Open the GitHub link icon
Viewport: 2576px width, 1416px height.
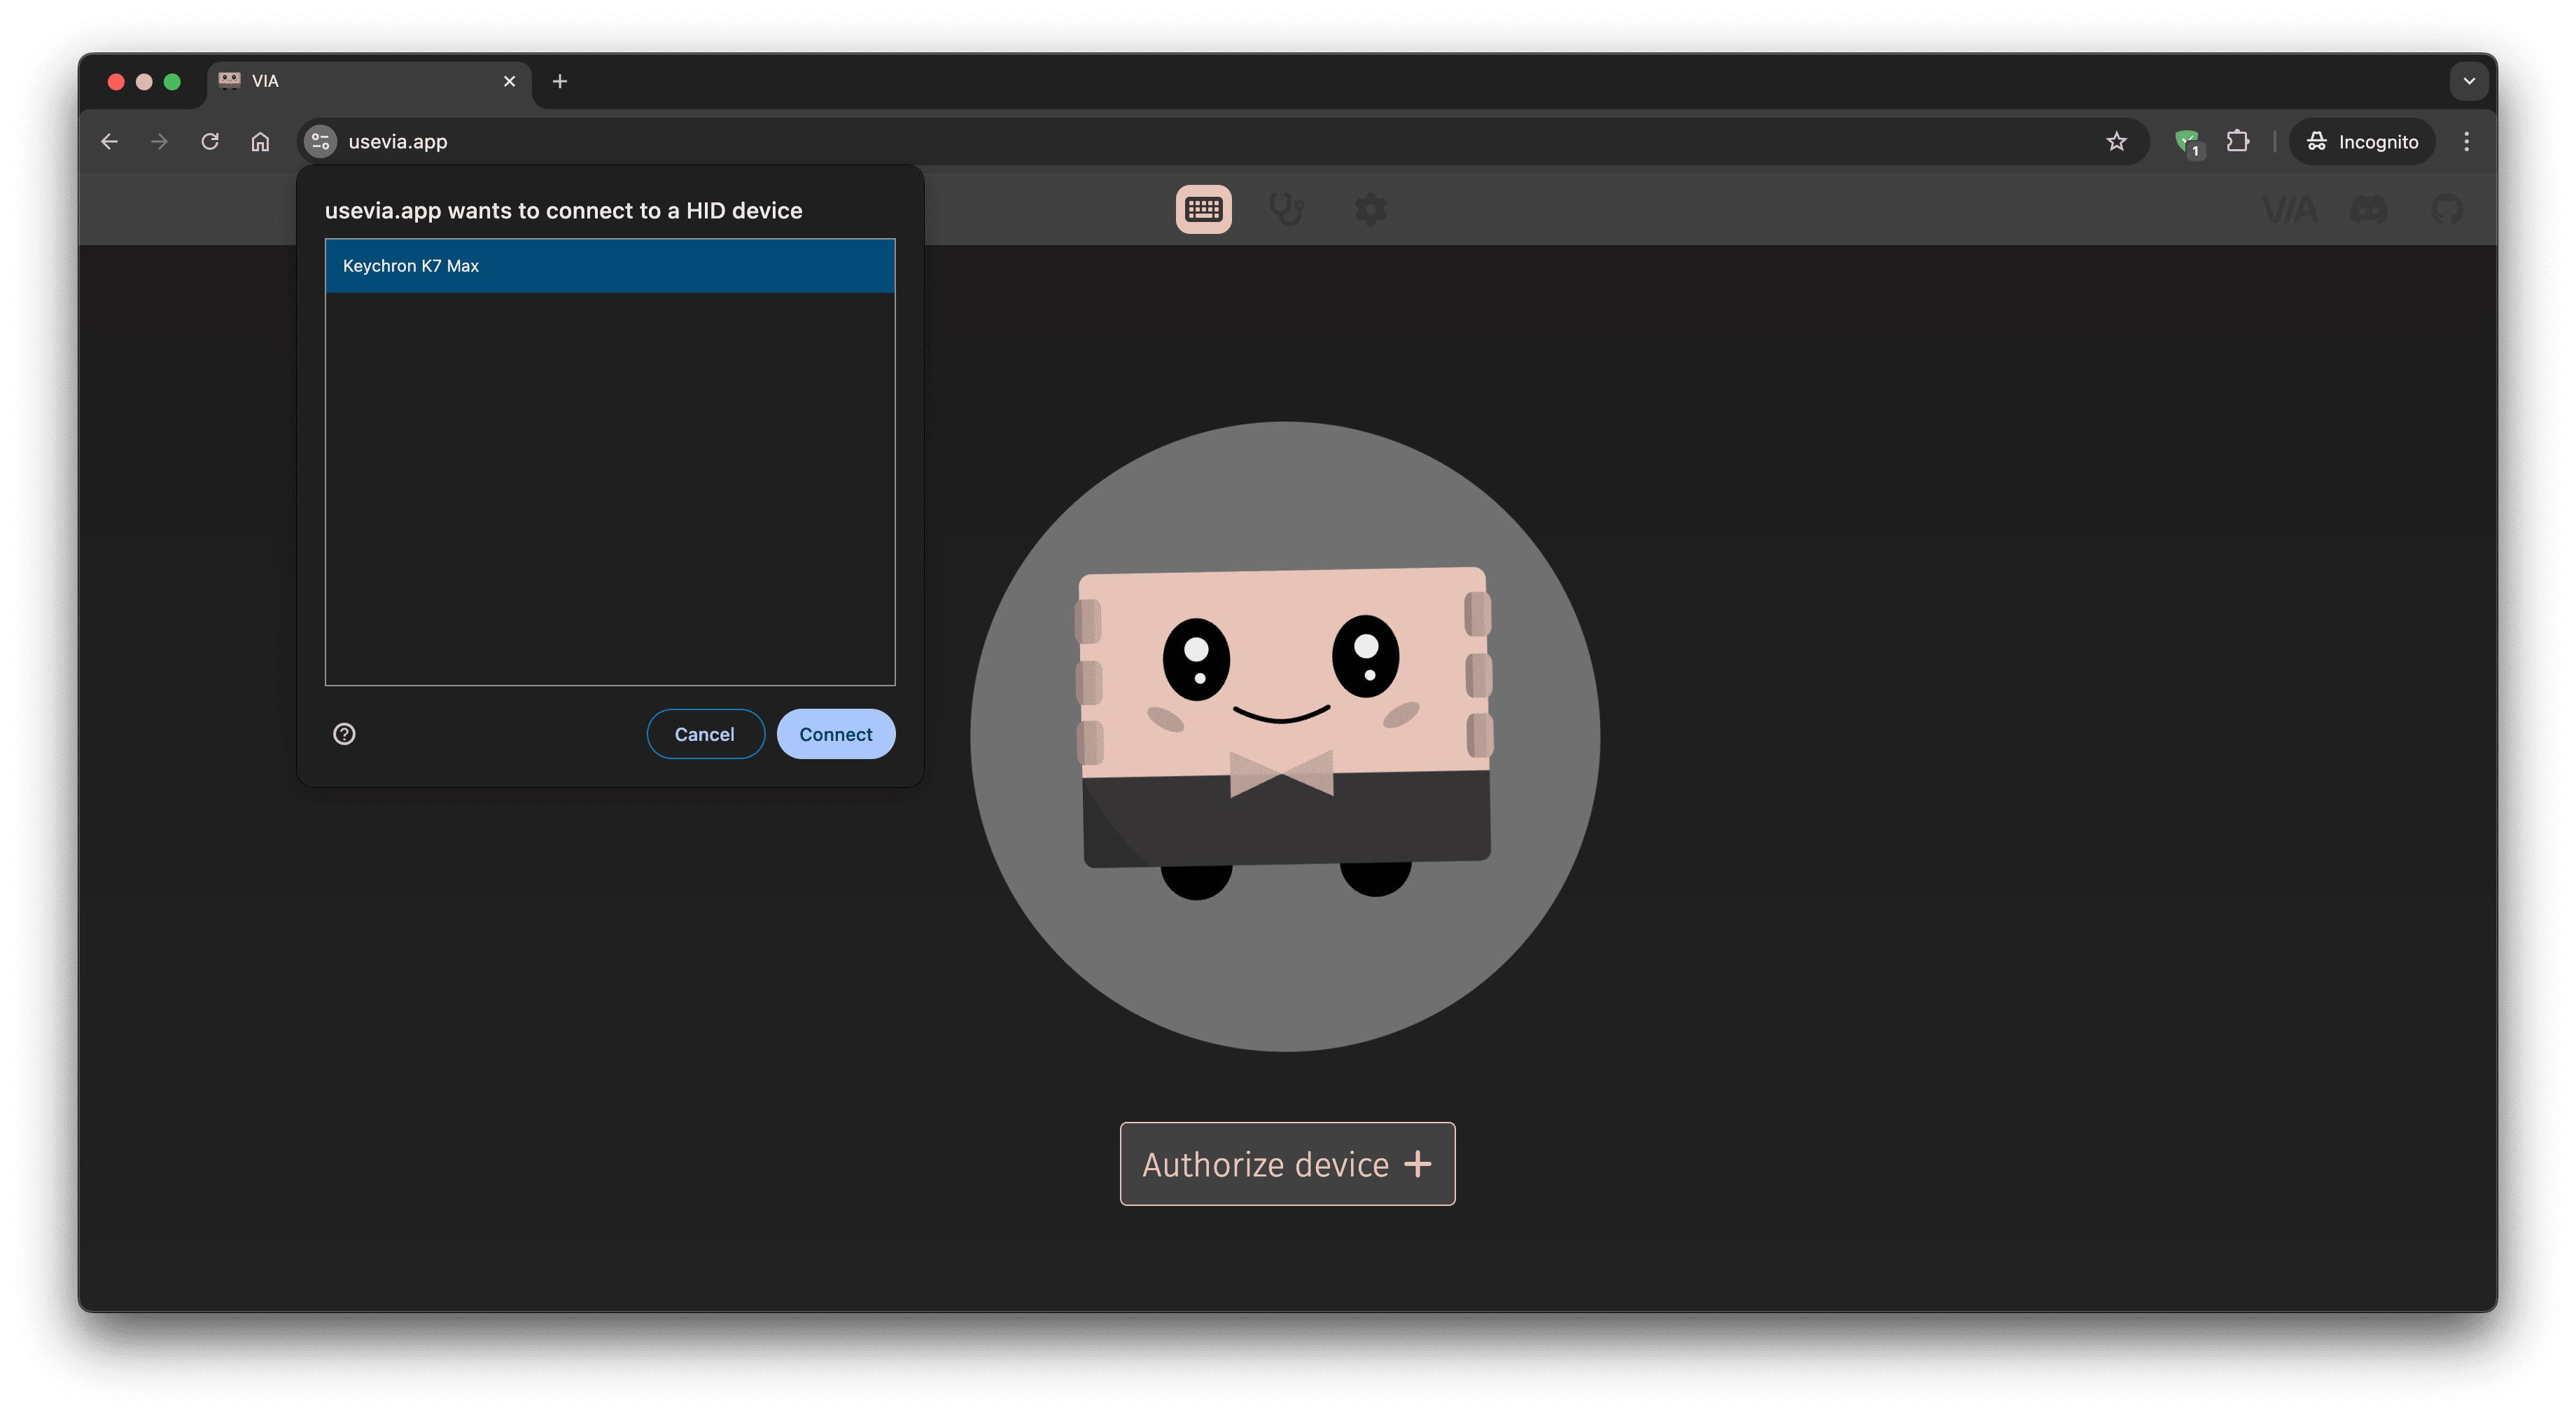(2447, 209)
